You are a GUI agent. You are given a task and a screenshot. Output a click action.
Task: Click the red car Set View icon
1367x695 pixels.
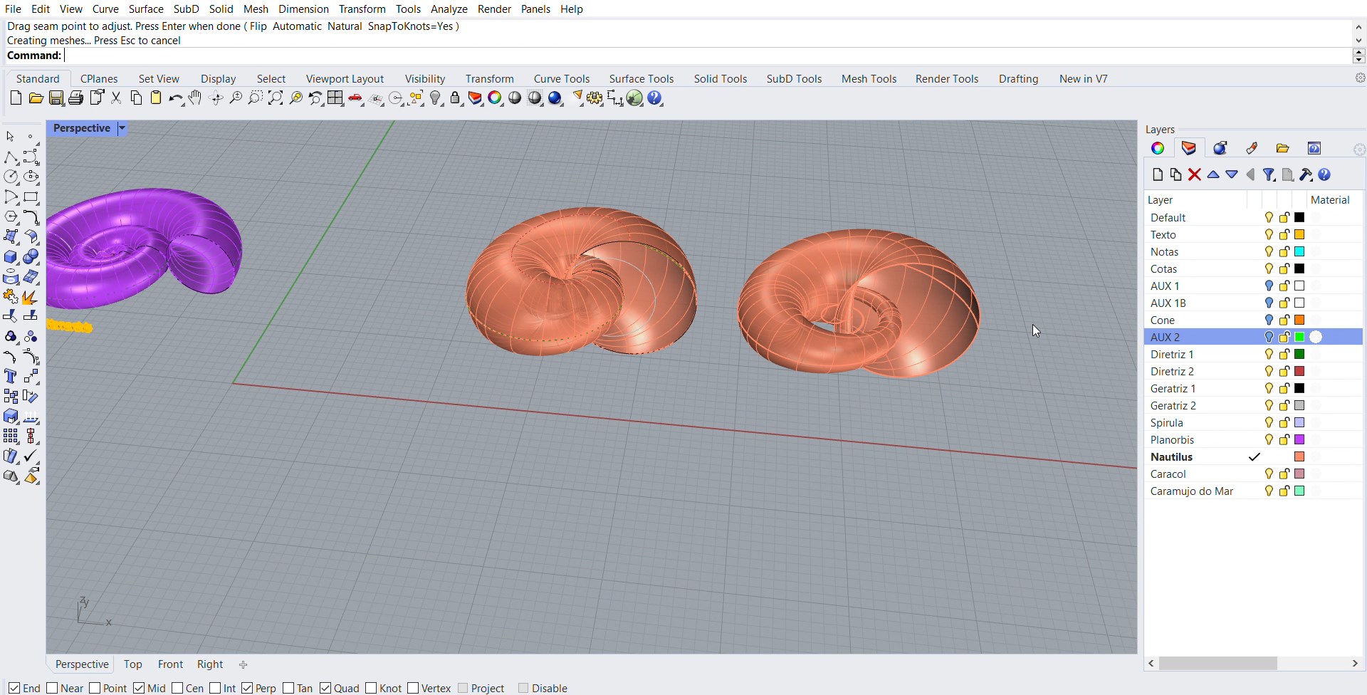356,98
